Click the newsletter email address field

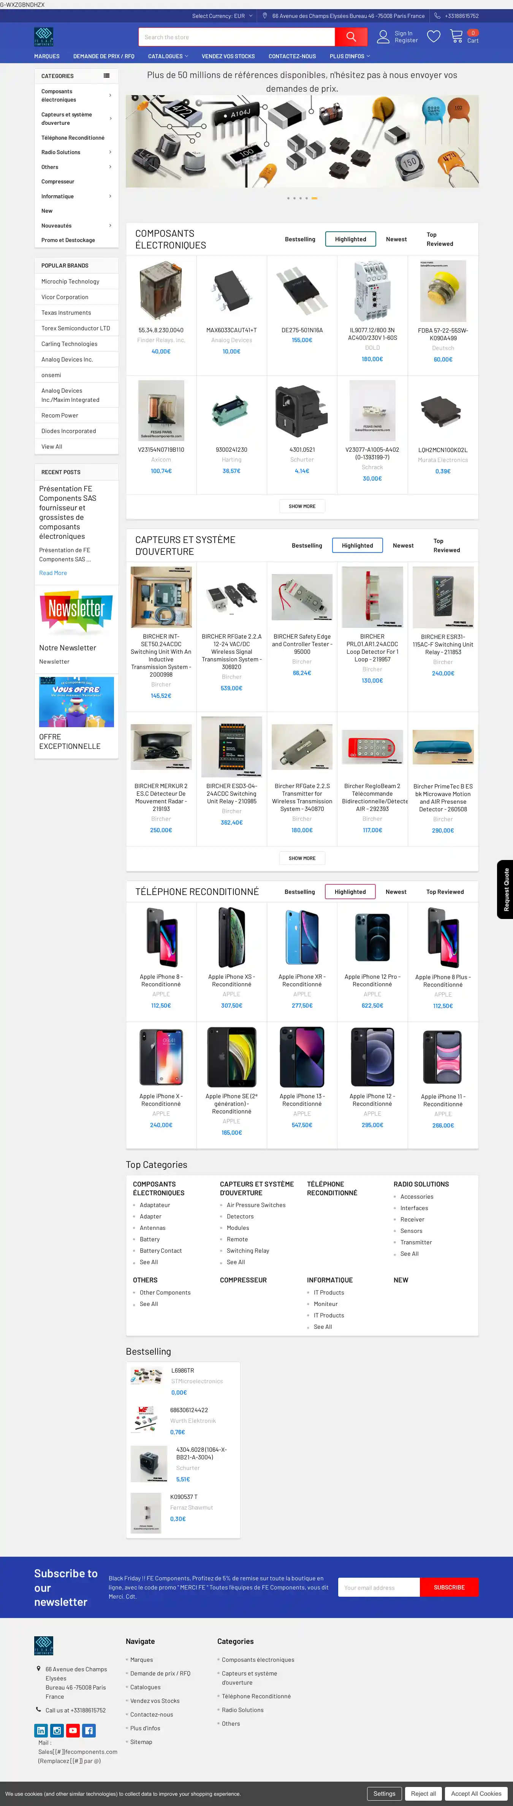tap(378, 1587)
